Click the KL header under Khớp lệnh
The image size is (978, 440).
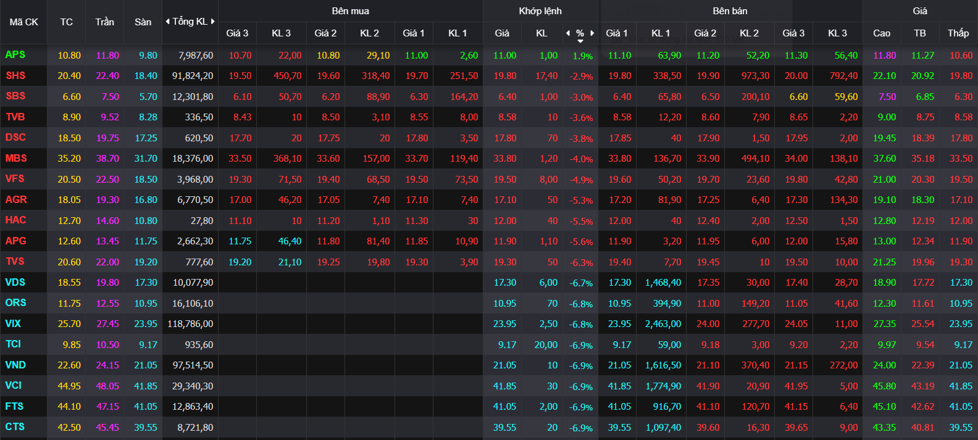pos(541,33)
